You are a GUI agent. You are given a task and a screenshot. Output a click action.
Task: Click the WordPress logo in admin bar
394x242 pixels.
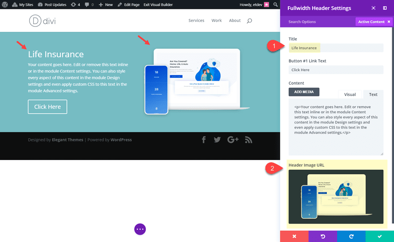click(x=5, y=4)
